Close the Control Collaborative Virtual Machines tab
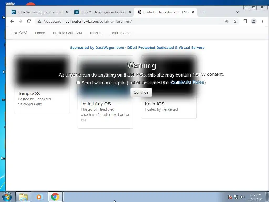The image size is (269, 202). click(193, 12)
